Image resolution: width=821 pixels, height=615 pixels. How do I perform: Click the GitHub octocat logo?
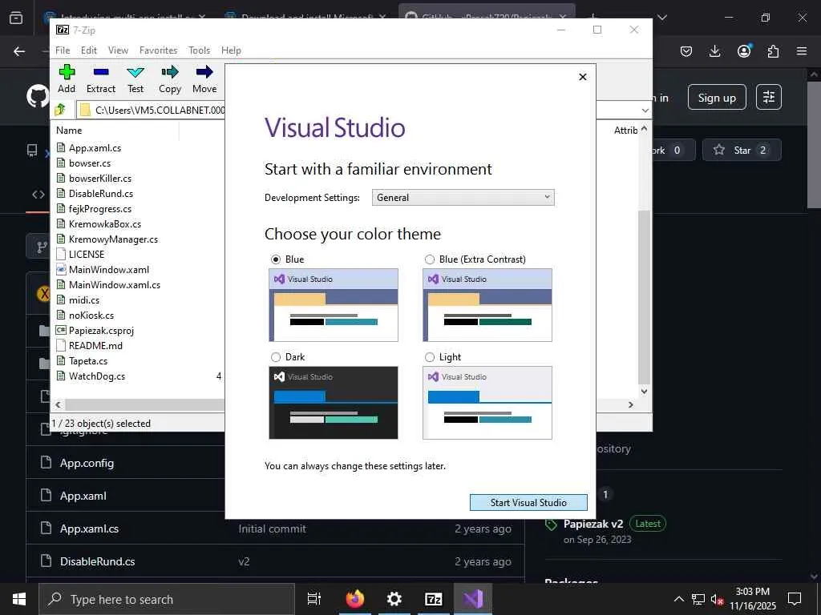pos(38,97)
